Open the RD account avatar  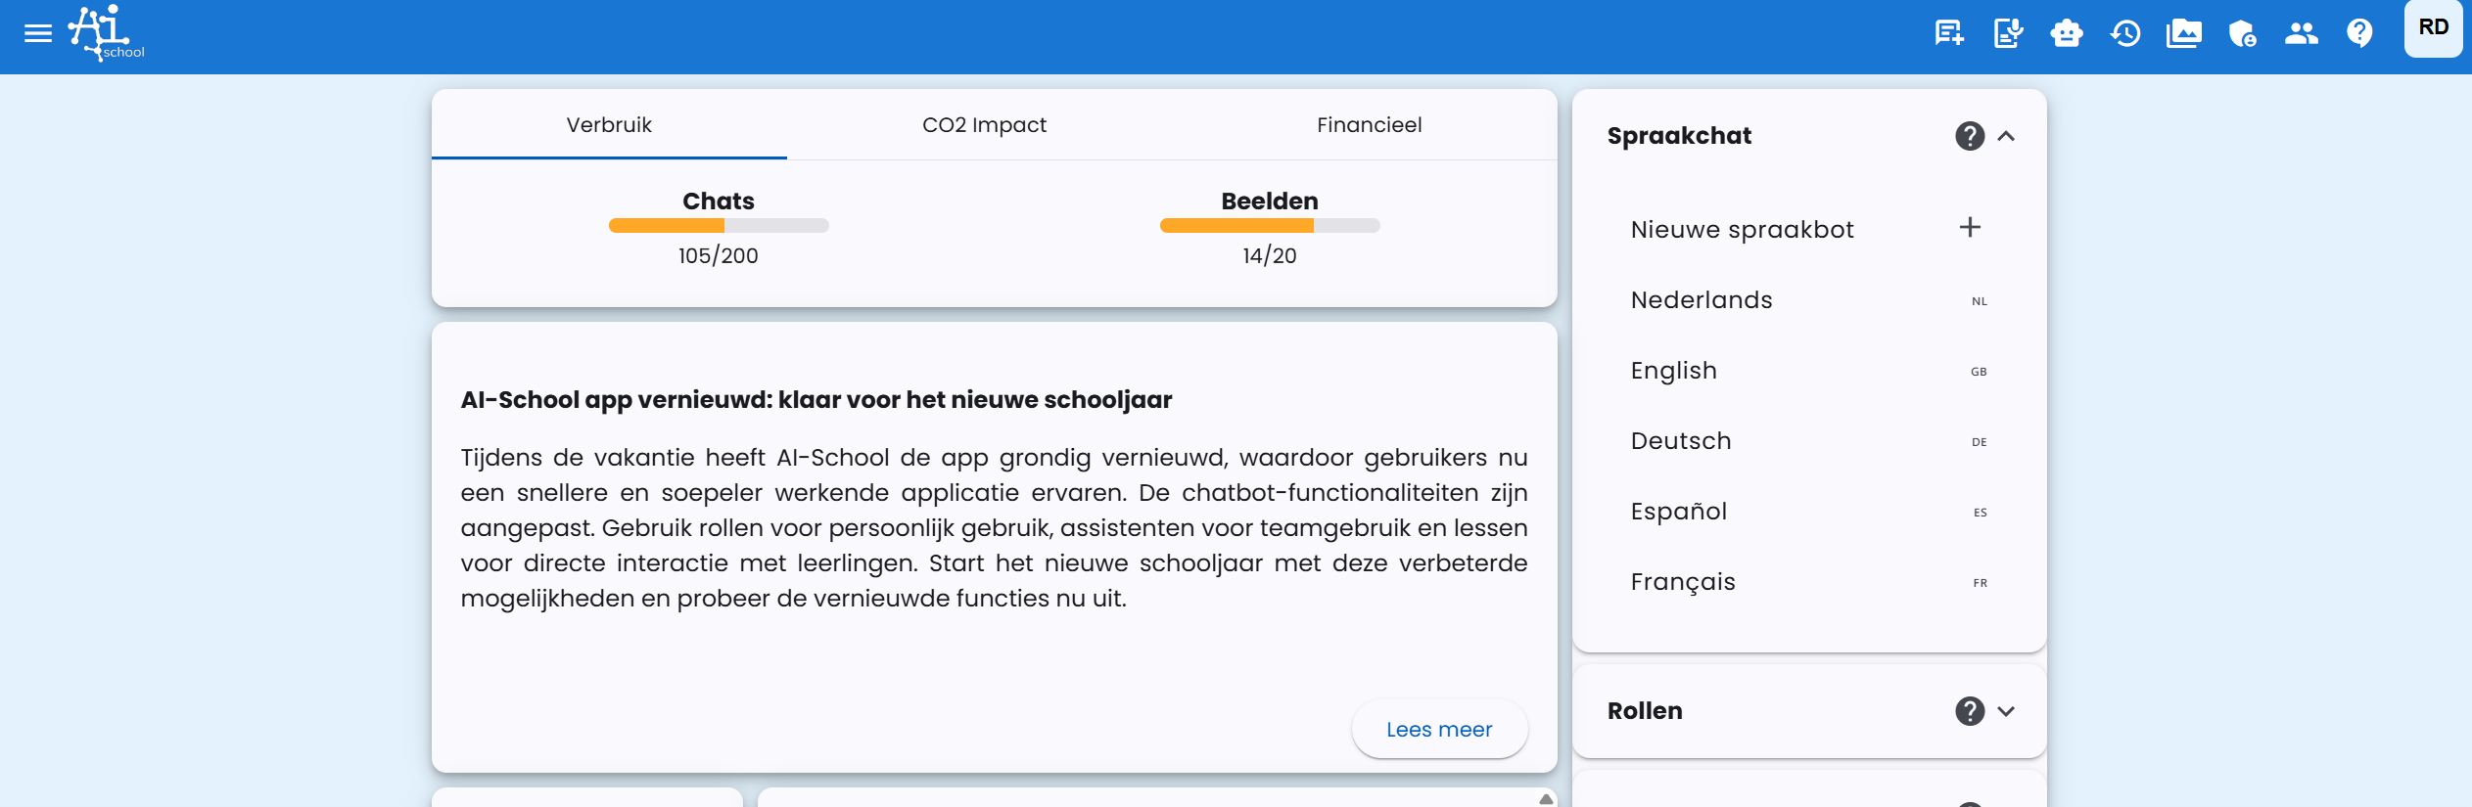click(2432, 29)
